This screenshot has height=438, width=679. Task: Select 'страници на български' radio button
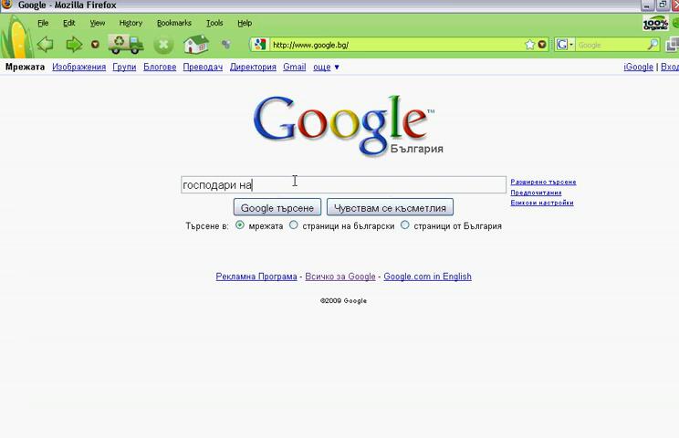tap(294, 225)
